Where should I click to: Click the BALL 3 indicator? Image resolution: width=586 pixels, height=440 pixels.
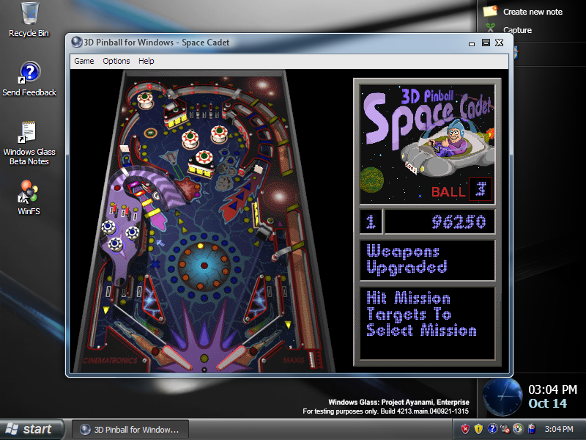461,189
